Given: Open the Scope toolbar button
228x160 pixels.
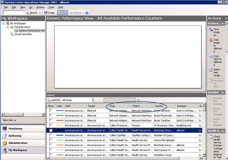Looking at the screenshot, I should (x=49, y=13).
